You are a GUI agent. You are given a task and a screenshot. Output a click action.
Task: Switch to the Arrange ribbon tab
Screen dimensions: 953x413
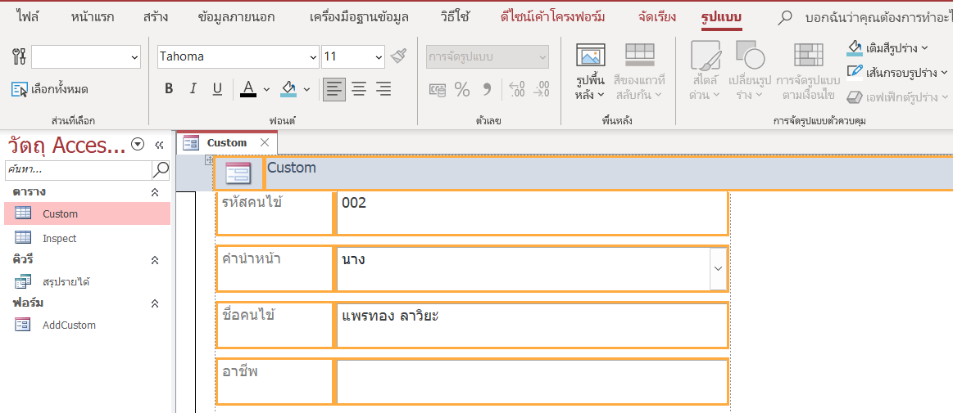coord(656,16)
